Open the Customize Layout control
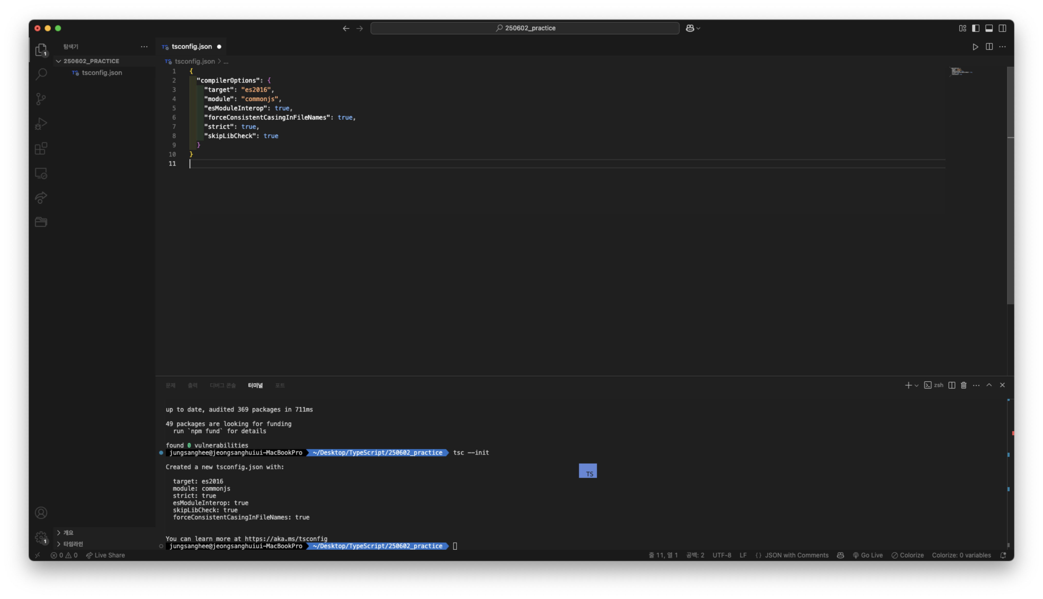The height and width of the screenshot is (599, 1043). pos(962,28)
